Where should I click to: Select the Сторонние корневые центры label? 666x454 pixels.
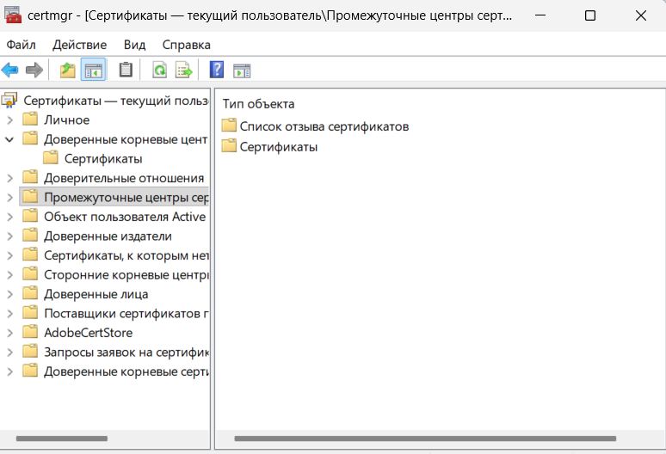[x=126, y=275]
